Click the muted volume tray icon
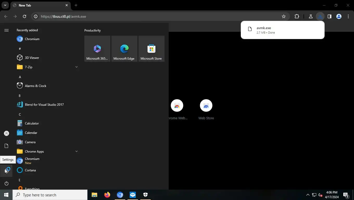 click(320, 195)
